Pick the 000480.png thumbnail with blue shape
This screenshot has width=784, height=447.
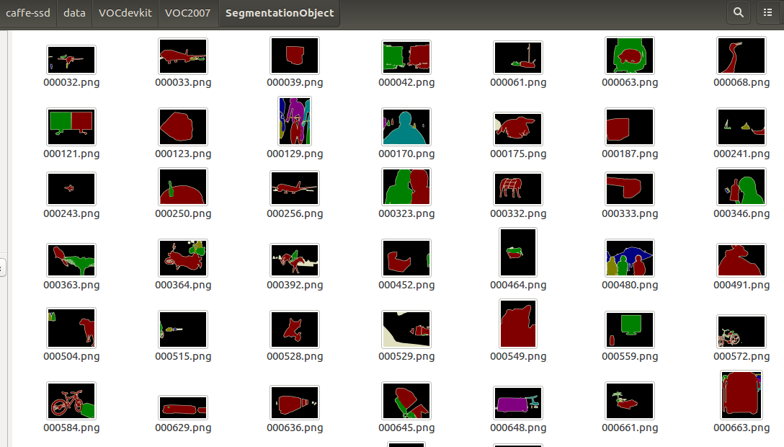pyautogui.click(x=630, y=258)
